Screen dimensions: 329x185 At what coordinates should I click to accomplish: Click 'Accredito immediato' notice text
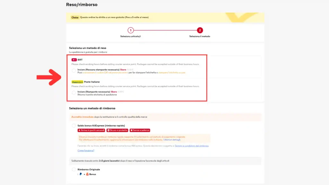(83, 117)
